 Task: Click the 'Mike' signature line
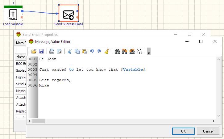tap(44, 85)
